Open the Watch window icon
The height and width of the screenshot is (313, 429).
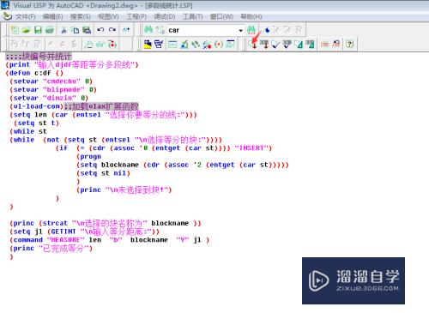[230, 45]
